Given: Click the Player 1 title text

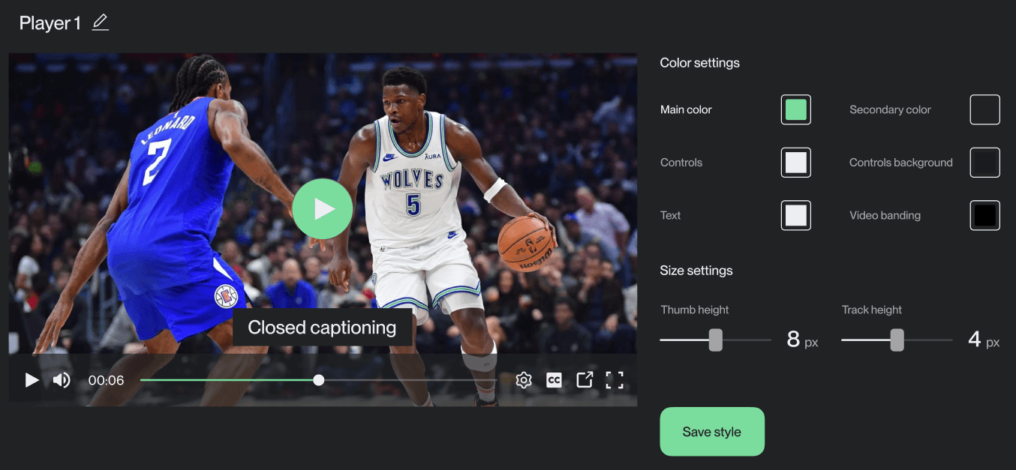Looking at the screenshot, I should (x=50, y=23).
